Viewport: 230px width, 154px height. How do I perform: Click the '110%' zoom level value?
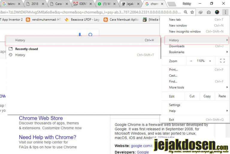[201, 61]
